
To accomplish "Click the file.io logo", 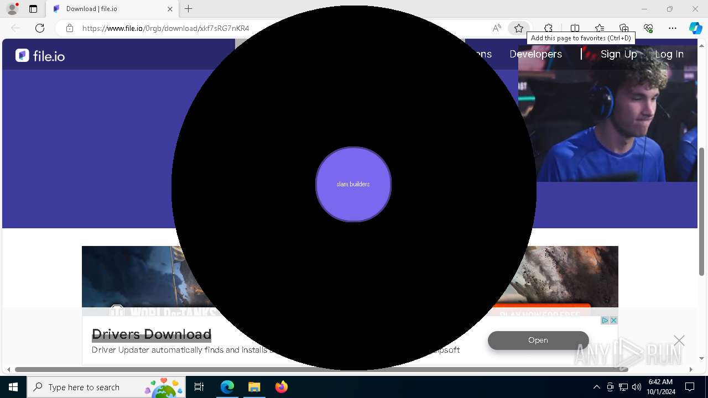I will [40, 55].
